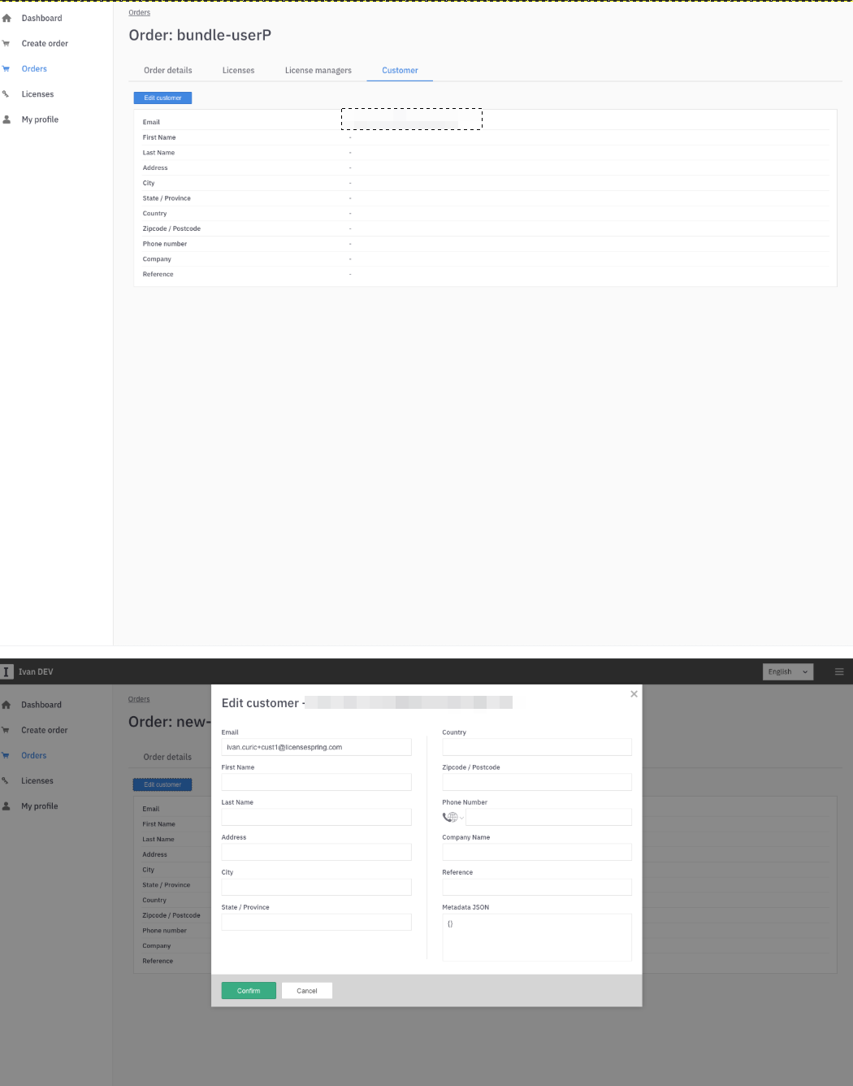Open the English language dropdown
This screenshot has width=853, height=1086.
pos(787,671)
